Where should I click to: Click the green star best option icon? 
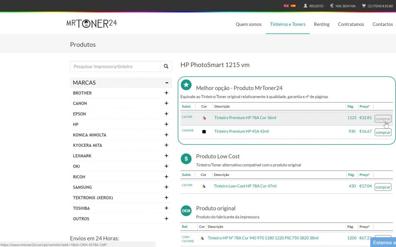tap(186, 85)
